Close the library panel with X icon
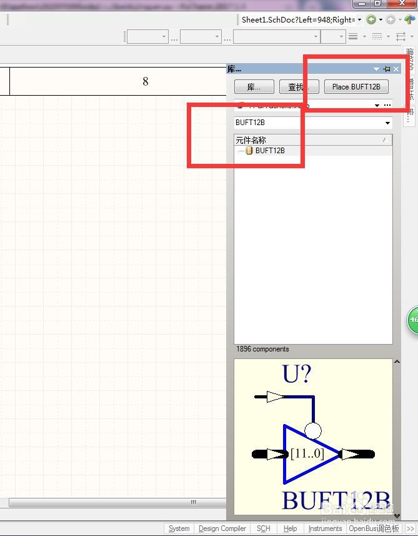 [x=396, y=69]
